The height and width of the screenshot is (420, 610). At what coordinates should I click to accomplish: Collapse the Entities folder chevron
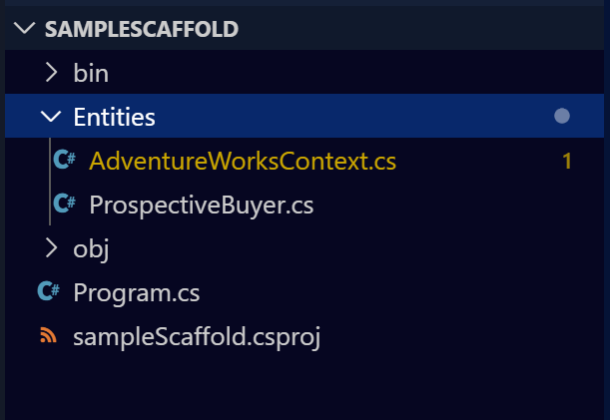51,117
